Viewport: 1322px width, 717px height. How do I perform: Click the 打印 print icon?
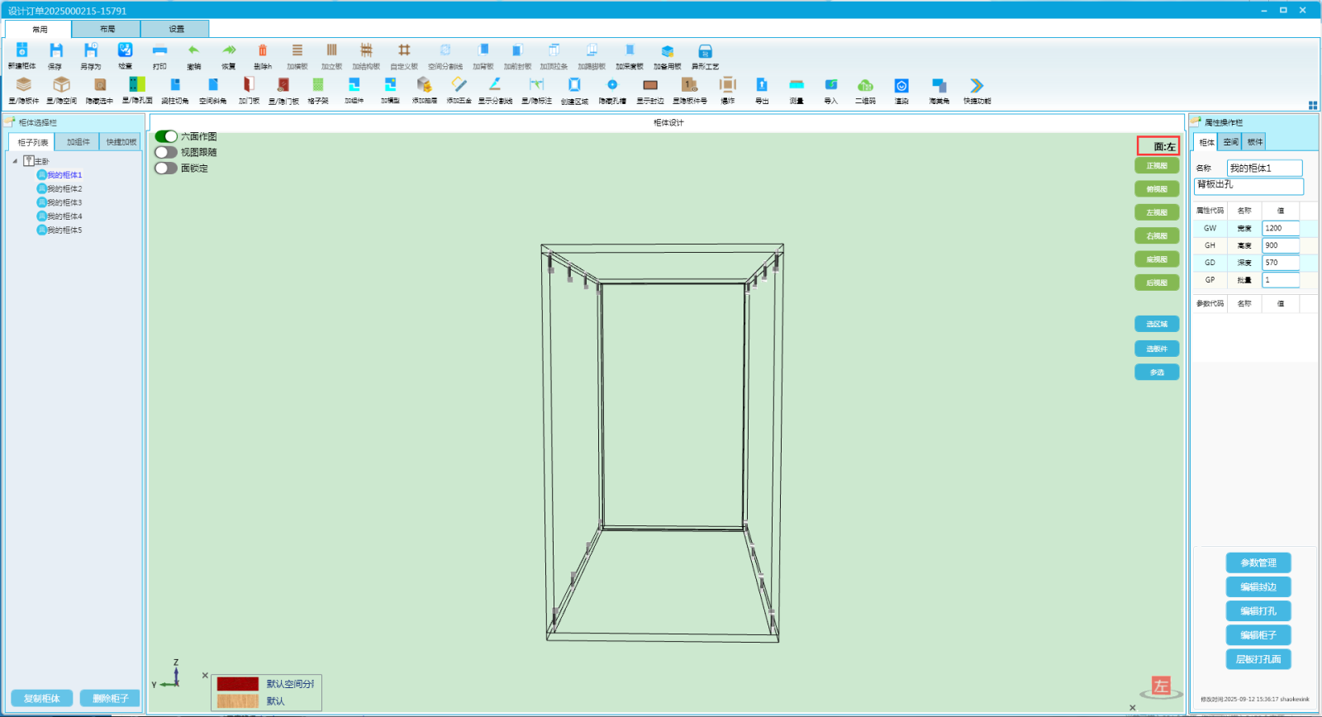coord(159,51)
